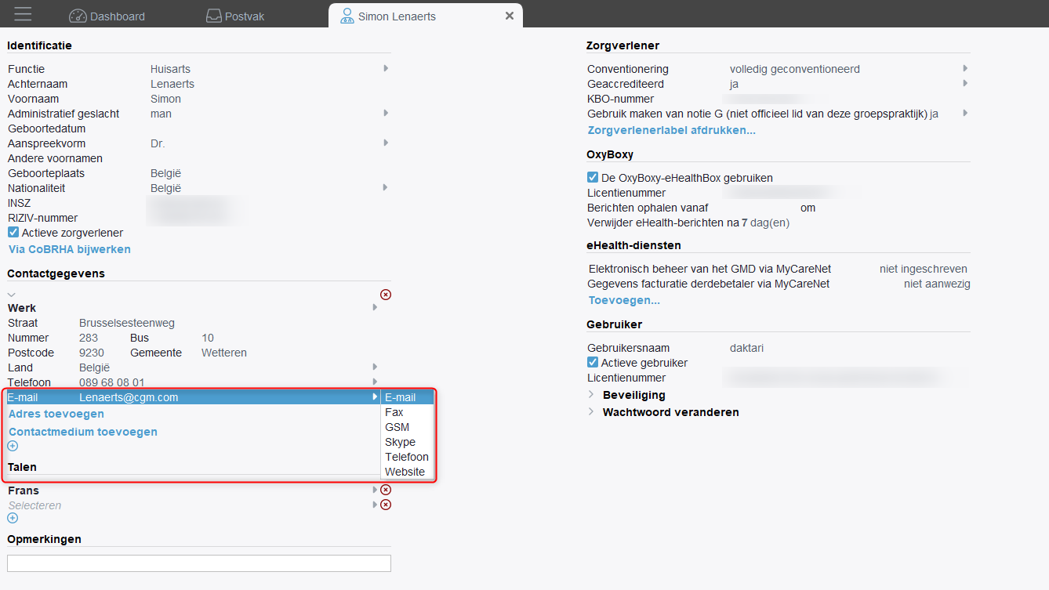Open the Nationaliteit dropdown arrow

[x=386, y=188]
